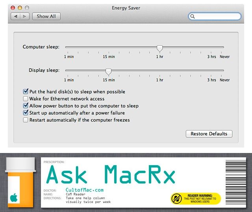
Task: Click the Display sleep slider handle
Action: (109, 72)
